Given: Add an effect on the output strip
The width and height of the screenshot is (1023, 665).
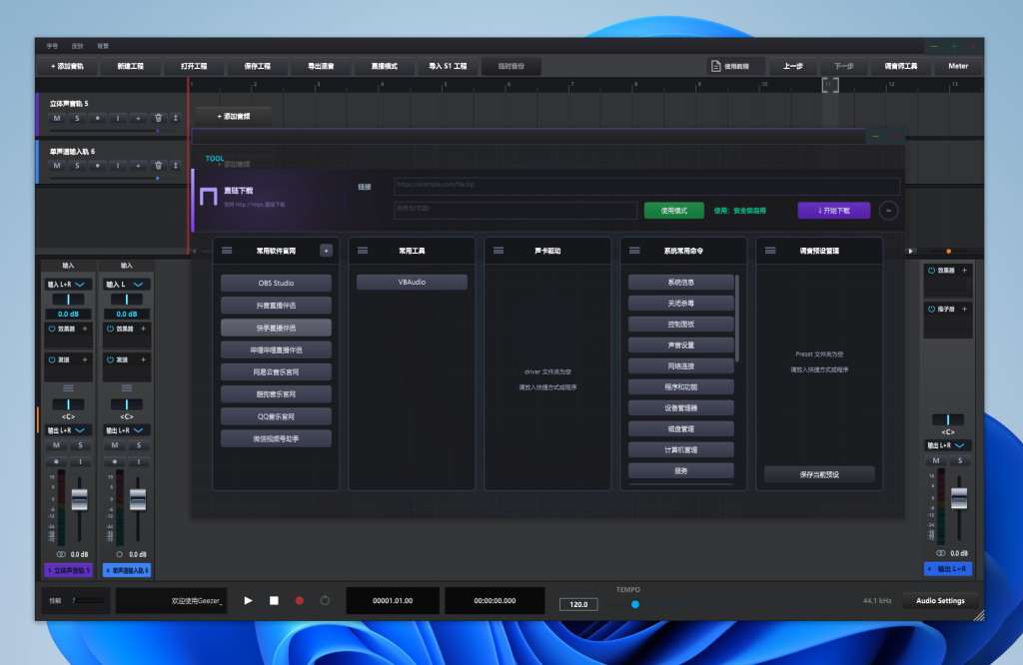Looking at the screenshot, I should [x=964, y=270].
